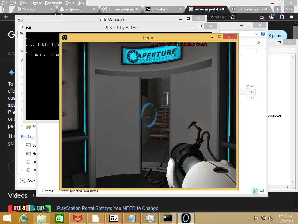This screenshot has height=224, width=298.
Task: Click the PoRTaL by VaLVe console icon
Action: [29, 28]
